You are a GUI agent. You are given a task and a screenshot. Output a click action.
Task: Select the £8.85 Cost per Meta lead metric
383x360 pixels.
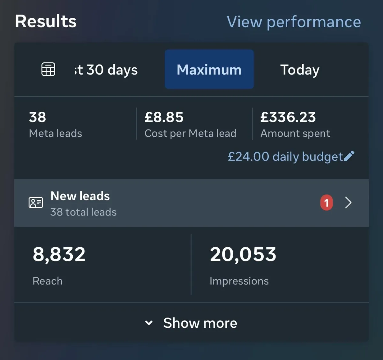(x=190, y=124)
